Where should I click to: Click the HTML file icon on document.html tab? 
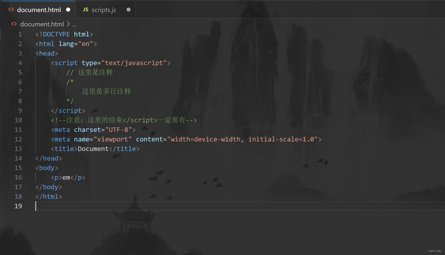click(11, 10)
